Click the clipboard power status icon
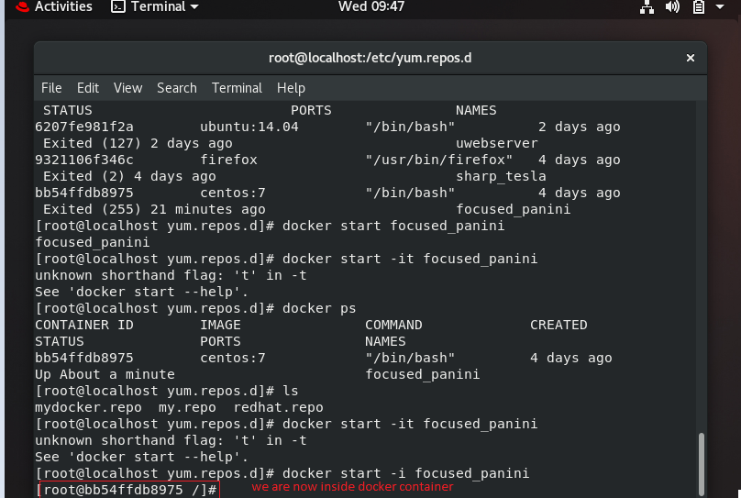The width and height of the screenshot is (741, 498). 699,7
